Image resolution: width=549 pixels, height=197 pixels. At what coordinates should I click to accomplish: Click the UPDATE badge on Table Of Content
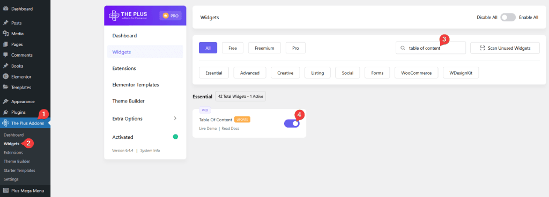point(242,120)
